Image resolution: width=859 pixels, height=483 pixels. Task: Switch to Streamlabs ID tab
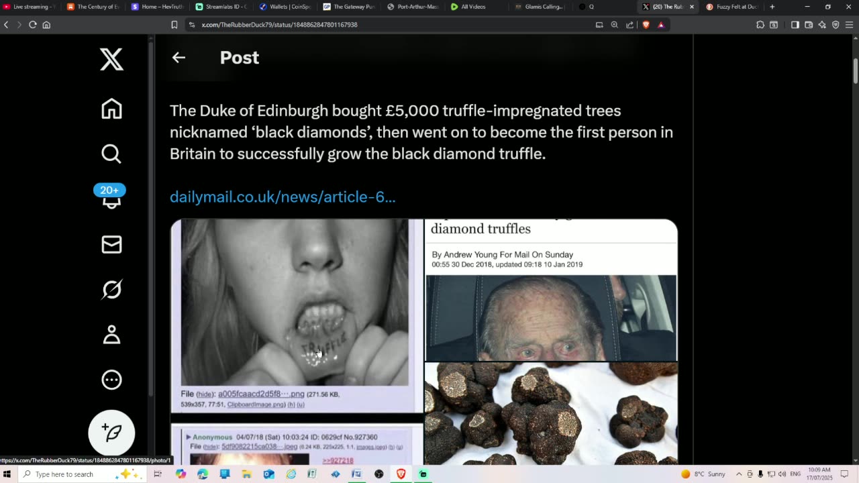tap(222, 7)
